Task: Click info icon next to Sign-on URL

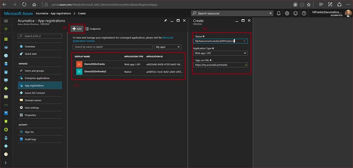Action: click(210, 60)
